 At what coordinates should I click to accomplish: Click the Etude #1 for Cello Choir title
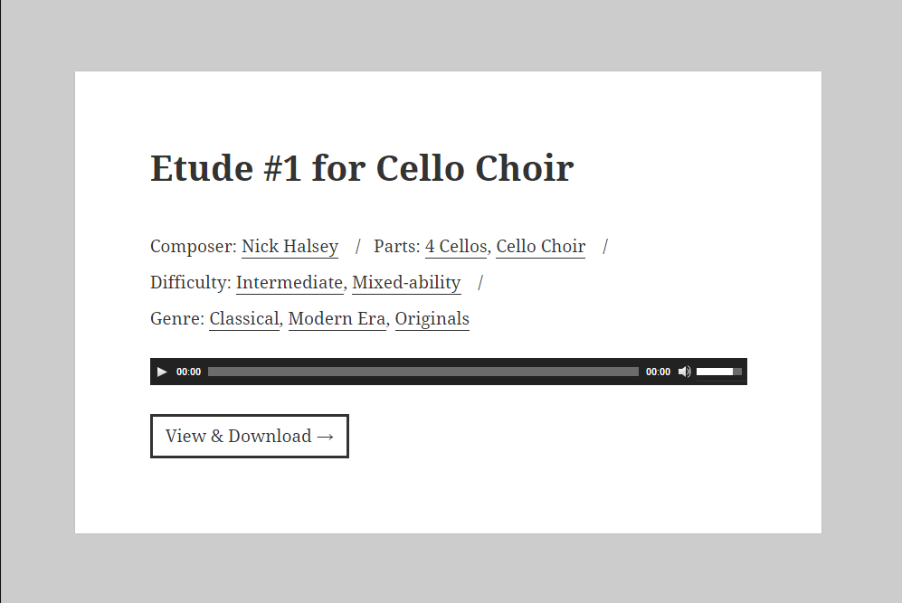(362, 168)
